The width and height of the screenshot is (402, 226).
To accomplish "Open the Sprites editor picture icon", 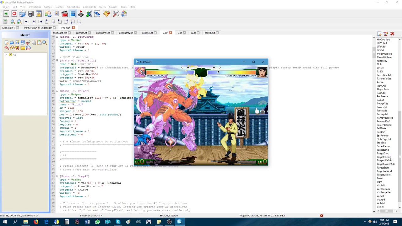I will [x=56, y=13].
